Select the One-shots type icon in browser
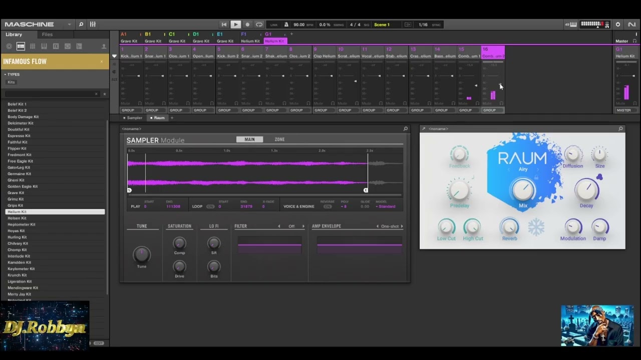 [x=79, y=46]
